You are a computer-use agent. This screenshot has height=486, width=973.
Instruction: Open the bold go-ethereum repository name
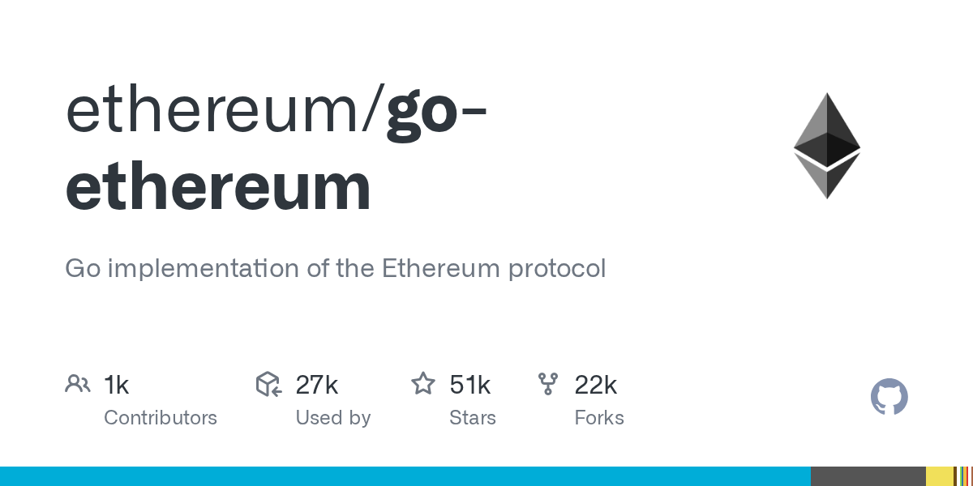(219, 186)
